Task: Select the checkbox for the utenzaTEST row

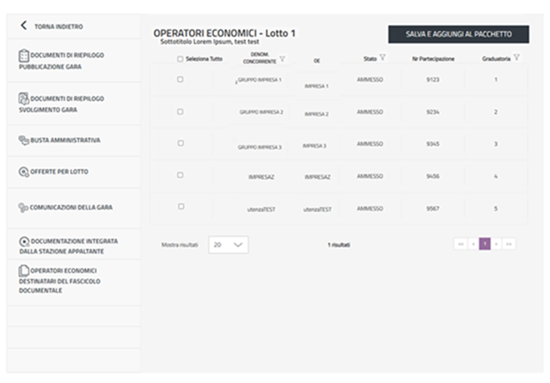Action: (180, 206)
